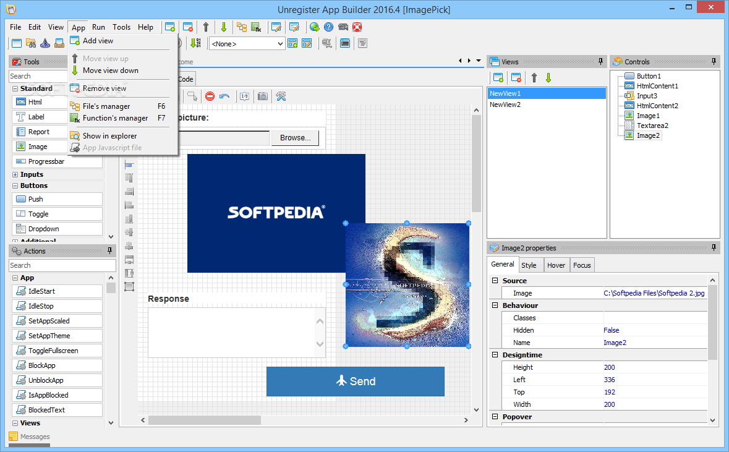Open the function's manager fx toolbar icon
This screenshot has height=452, width=729.
click(x=256, y=27)
